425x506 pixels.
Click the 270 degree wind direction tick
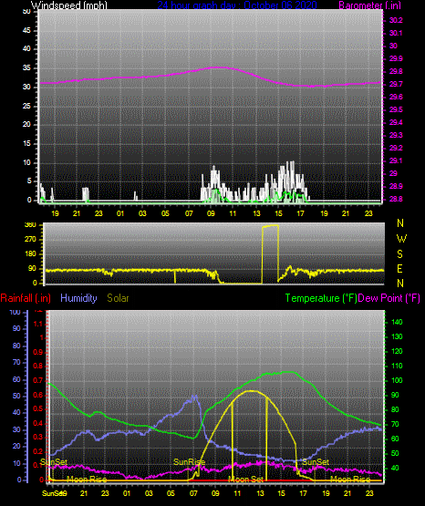(x=30, y=240)
